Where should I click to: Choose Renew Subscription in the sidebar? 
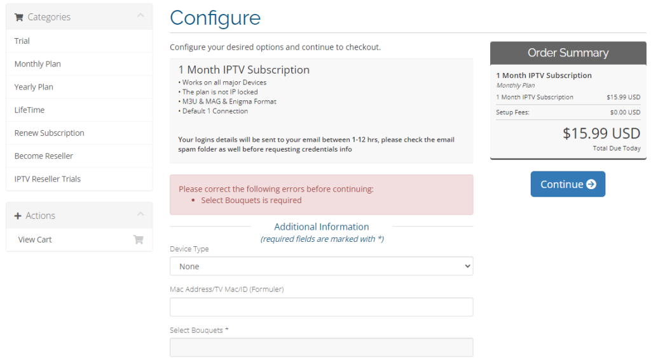click(x=49, y=133)
